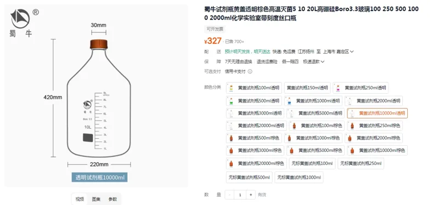Choose 黄盖试剂瓶250ml透明 variant
The image size is (439, 205).
pos(361,88)
